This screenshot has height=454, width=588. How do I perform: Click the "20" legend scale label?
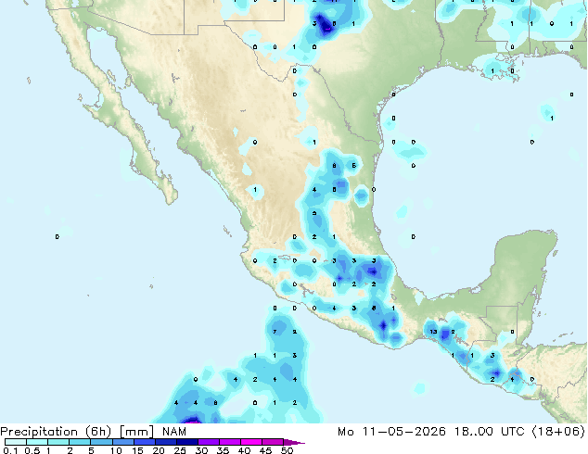coord(159,450)
